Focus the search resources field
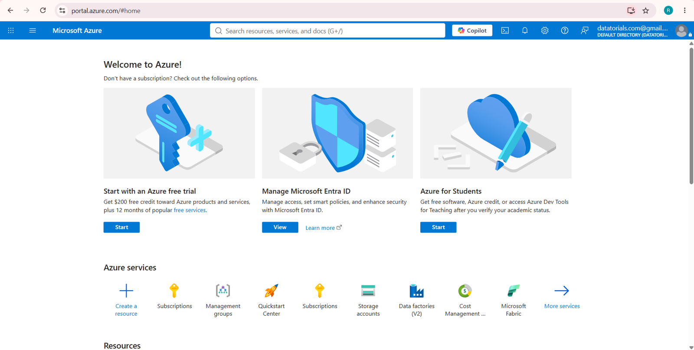Image resolution: width=694 pixels, height=350 pixels. (x=327, y=31)
